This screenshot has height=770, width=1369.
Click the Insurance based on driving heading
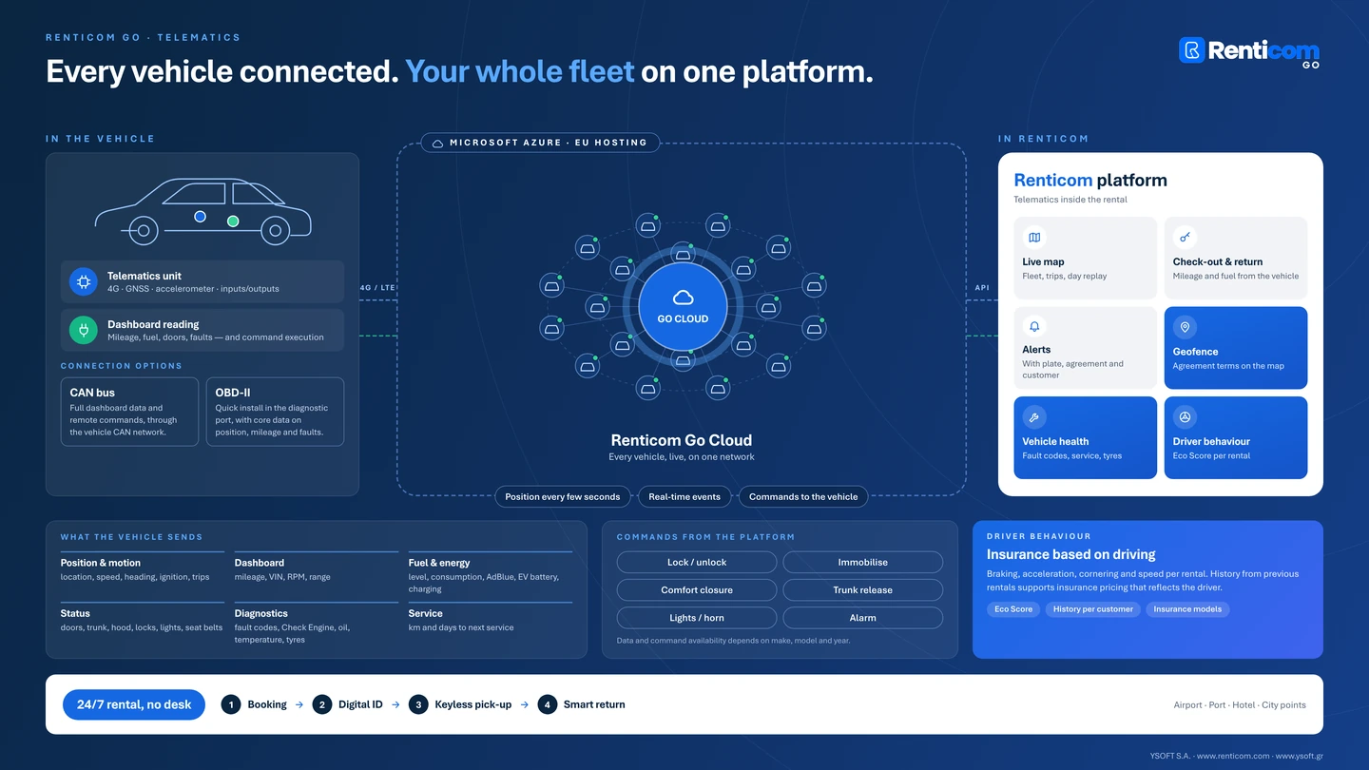coord(1071,554)
